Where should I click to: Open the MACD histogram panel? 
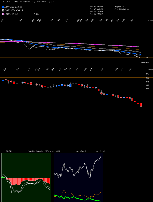pos(26,178)
